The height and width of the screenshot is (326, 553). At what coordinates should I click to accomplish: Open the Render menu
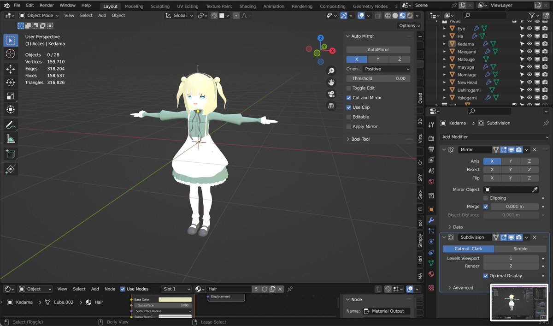(47, 5)
